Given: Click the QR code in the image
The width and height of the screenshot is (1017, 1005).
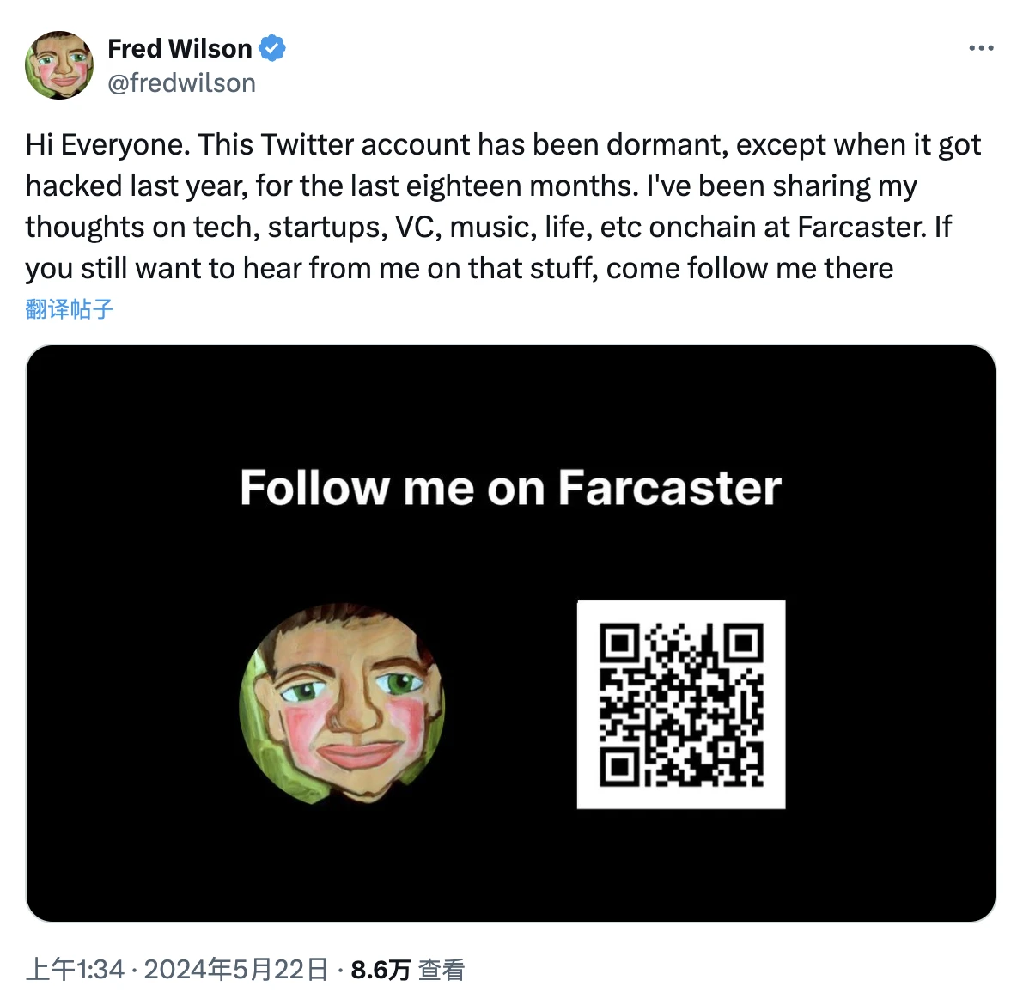Looking at the screenshot, I should 681,704.
